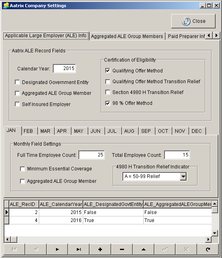
Task: Click the Aatrix title bar app icon
Action: coord(6,6)
